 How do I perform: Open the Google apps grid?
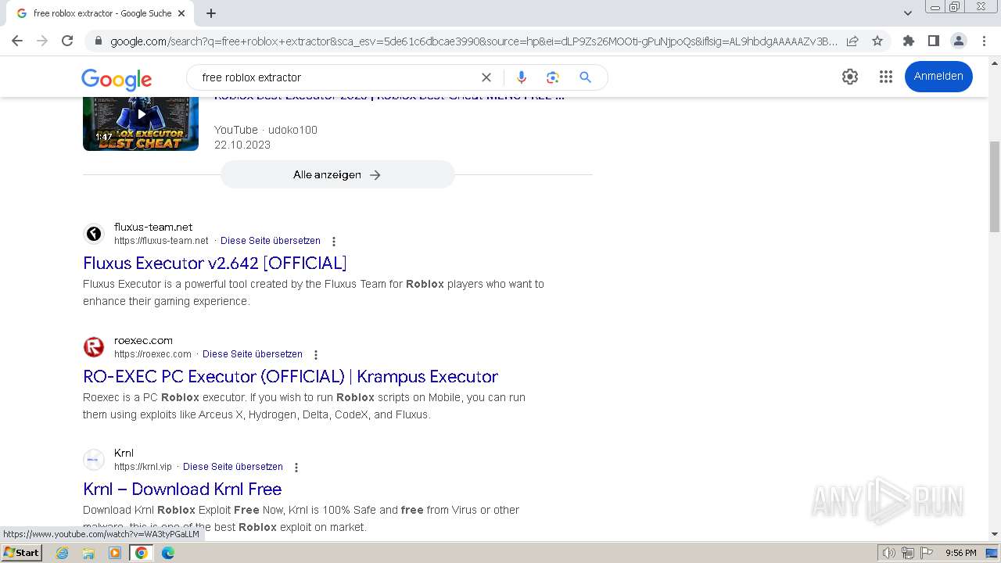tap(885, 77)
